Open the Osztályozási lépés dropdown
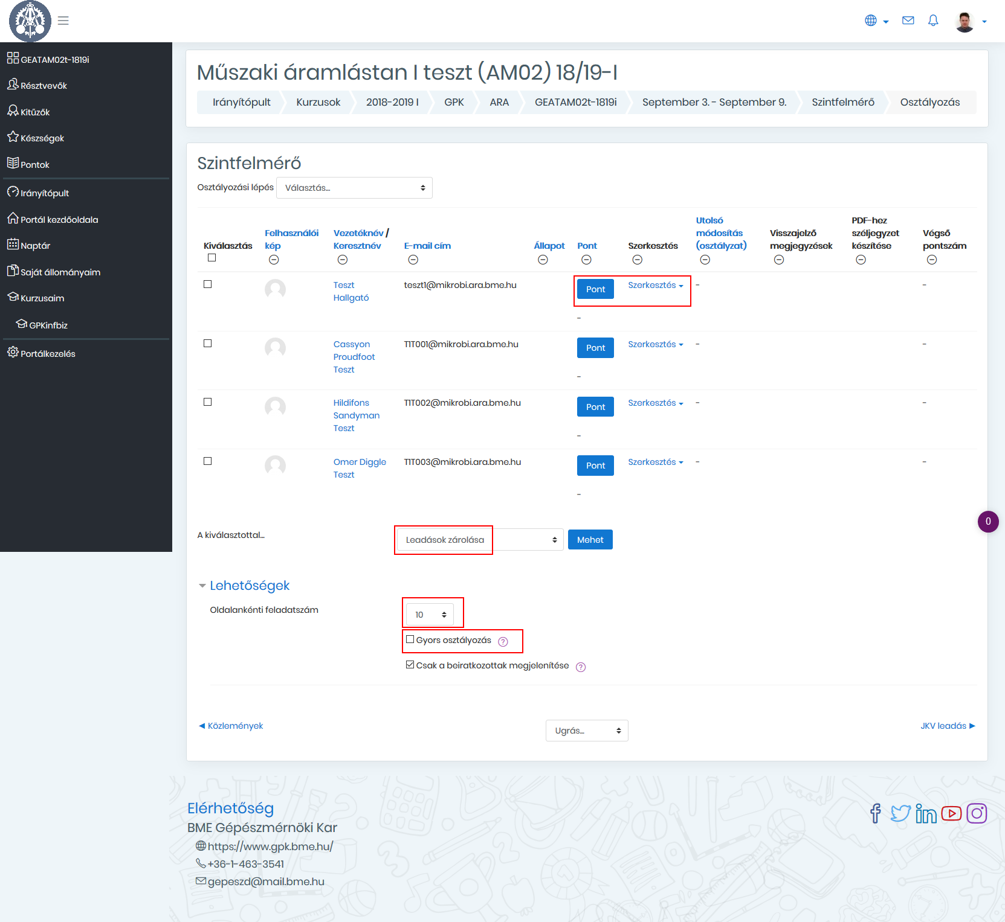The width and height of the screenshot is (1005, 922). pos(354,188)
